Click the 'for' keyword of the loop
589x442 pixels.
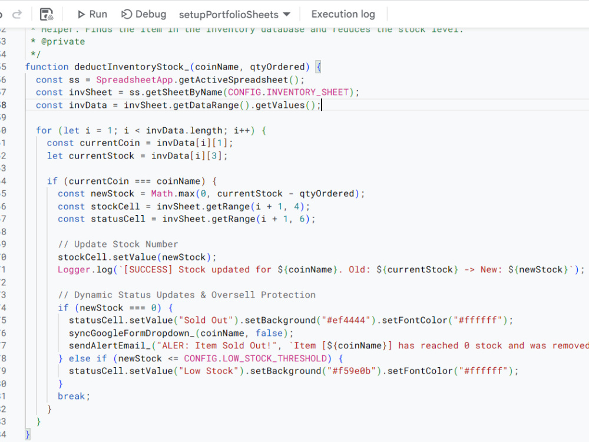[44, 130]
